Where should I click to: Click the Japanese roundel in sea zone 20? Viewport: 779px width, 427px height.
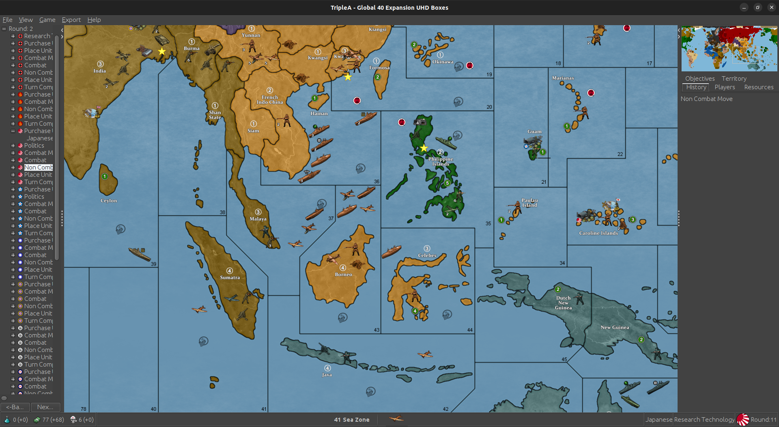point(357,100)
